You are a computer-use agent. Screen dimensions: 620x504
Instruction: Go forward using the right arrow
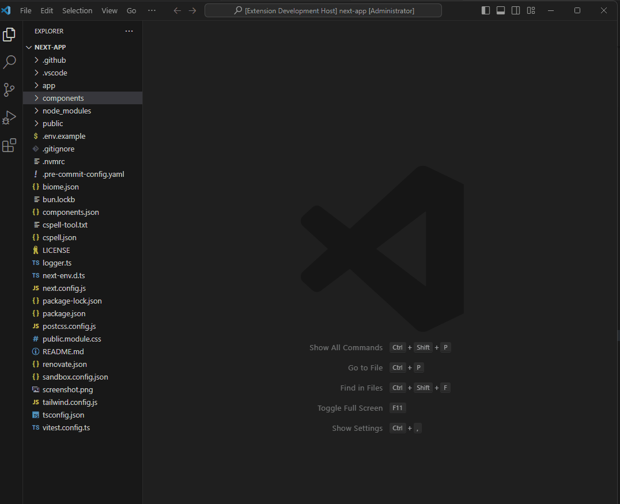pos(192,11)
